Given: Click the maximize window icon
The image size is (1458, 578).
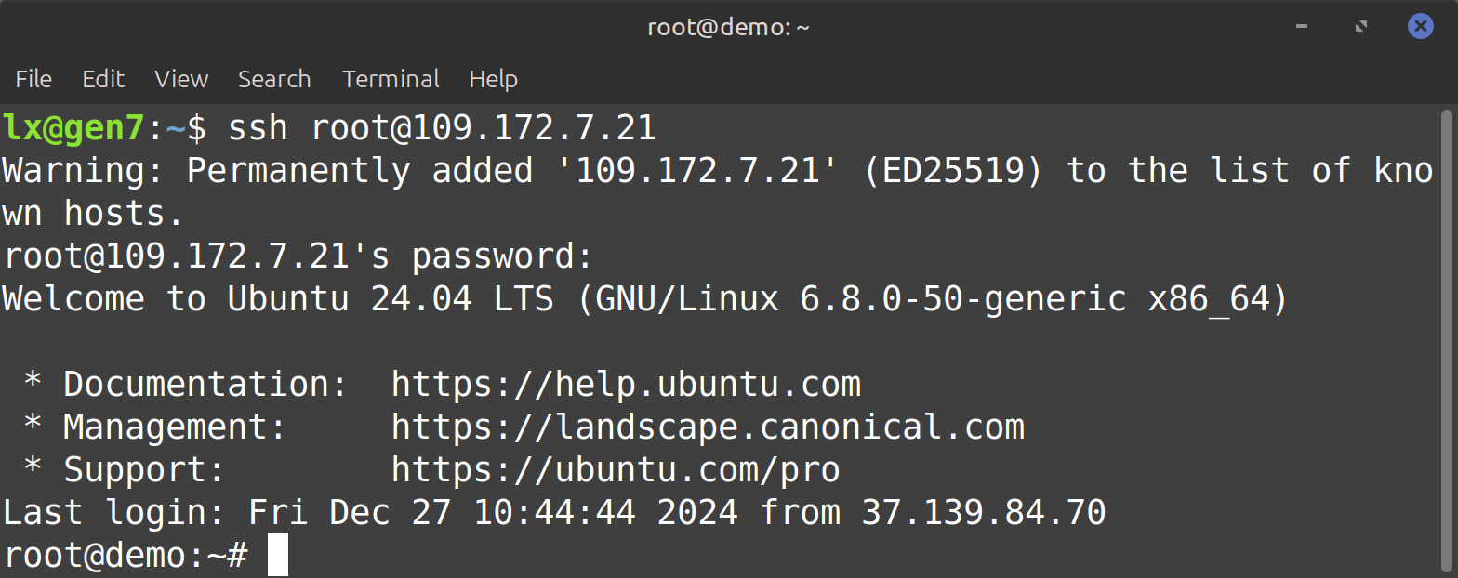Looking at the screenshot, I should point(1361,27).
